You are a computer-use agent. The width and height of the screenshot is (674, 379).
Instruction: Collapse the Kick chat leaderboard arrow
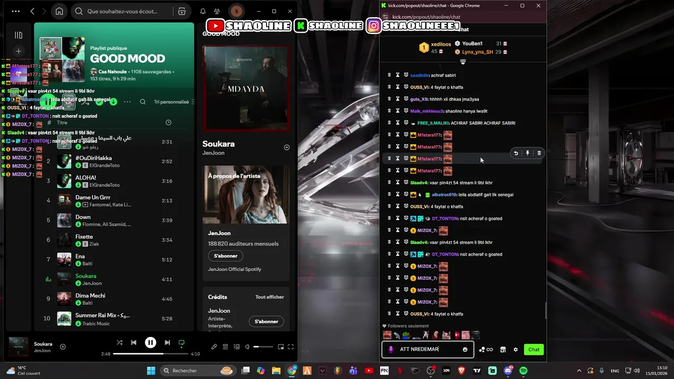463,62
